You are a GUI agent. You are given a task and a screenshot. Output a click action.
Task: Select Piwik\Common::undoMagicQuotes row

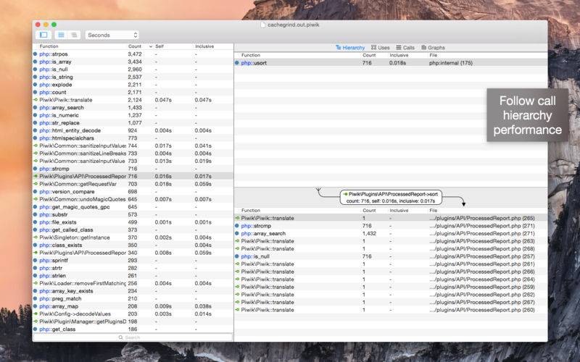click(133, 199)
